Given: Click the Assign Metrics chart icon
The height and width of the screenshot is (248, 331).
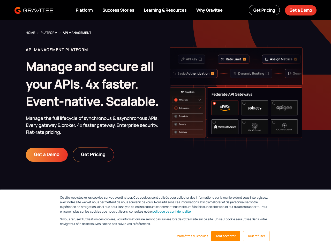Looking at the screenshot, I should pos(266,59).
